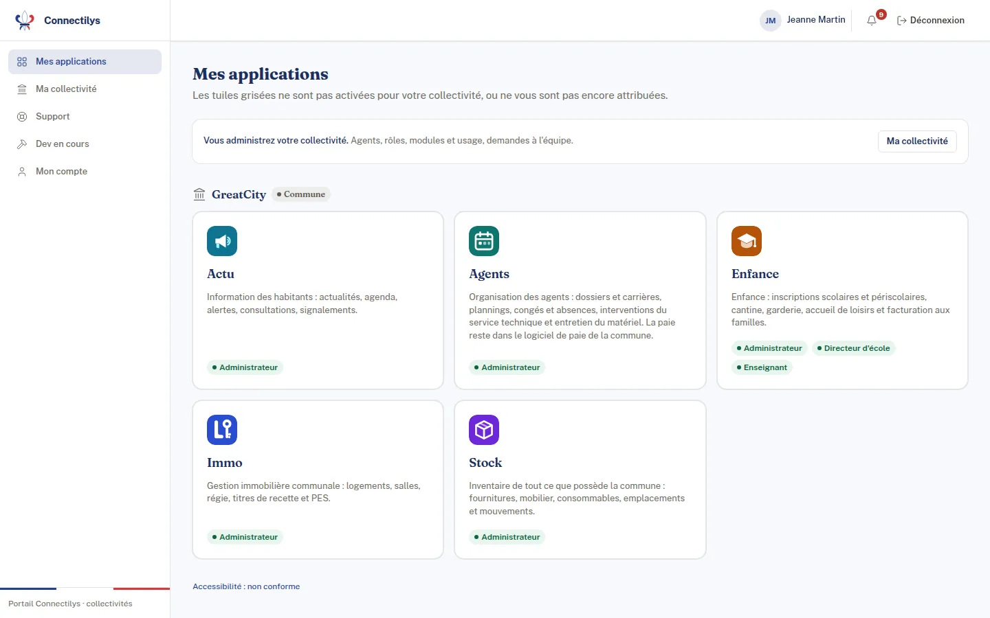
Task: Click the Immo description text
Action: [313, 492]
